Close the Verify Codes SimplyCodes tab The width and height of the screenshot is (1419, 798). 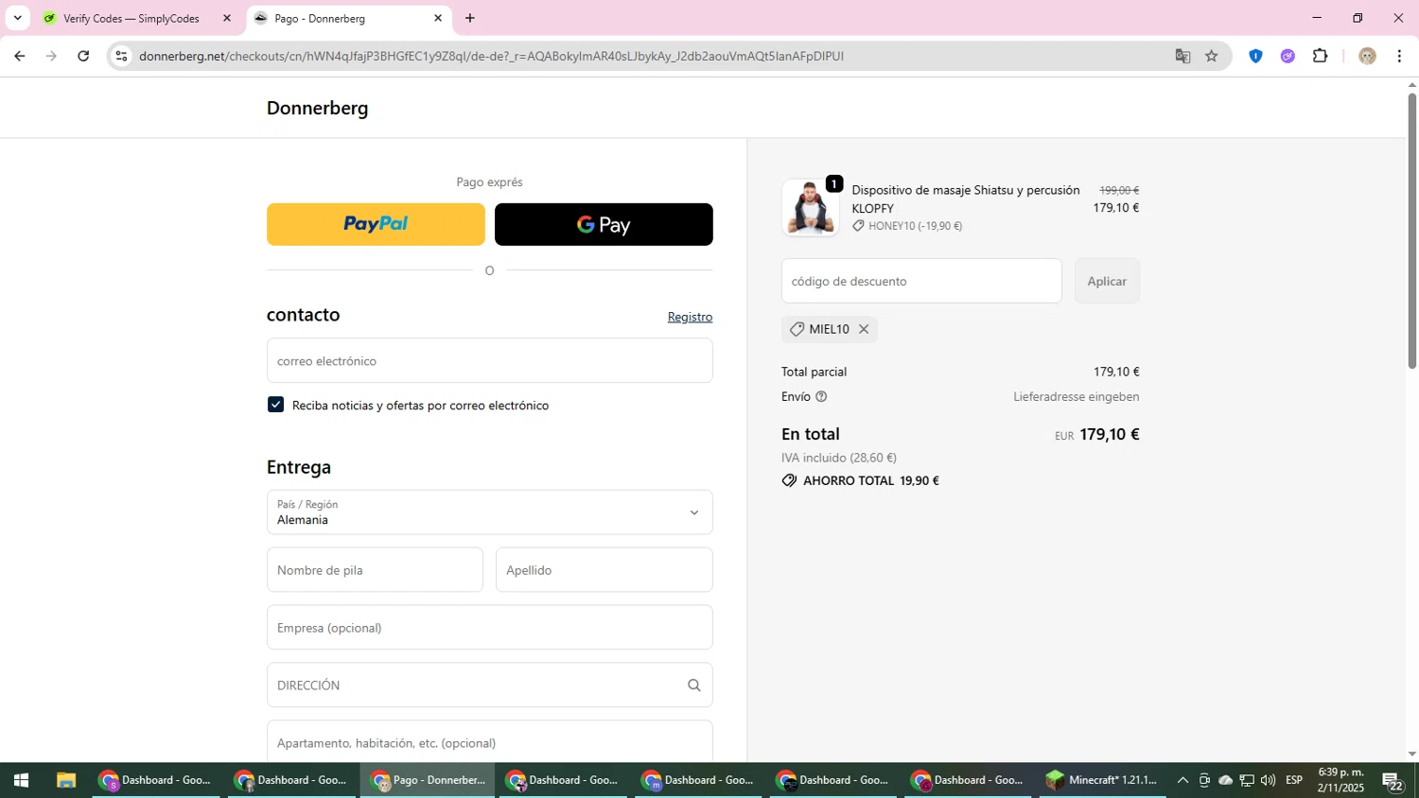[226, 18]
